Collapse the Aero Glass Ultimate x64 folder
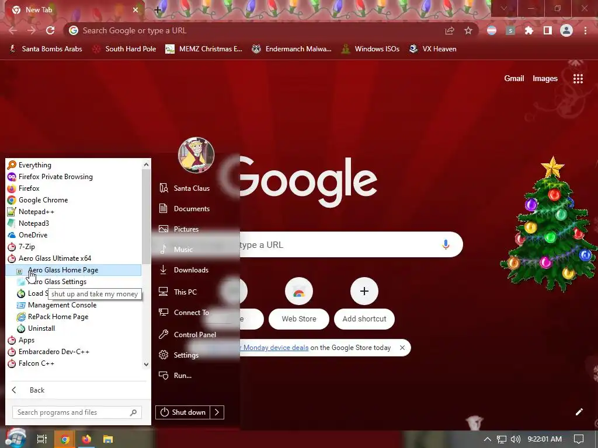 73,258
